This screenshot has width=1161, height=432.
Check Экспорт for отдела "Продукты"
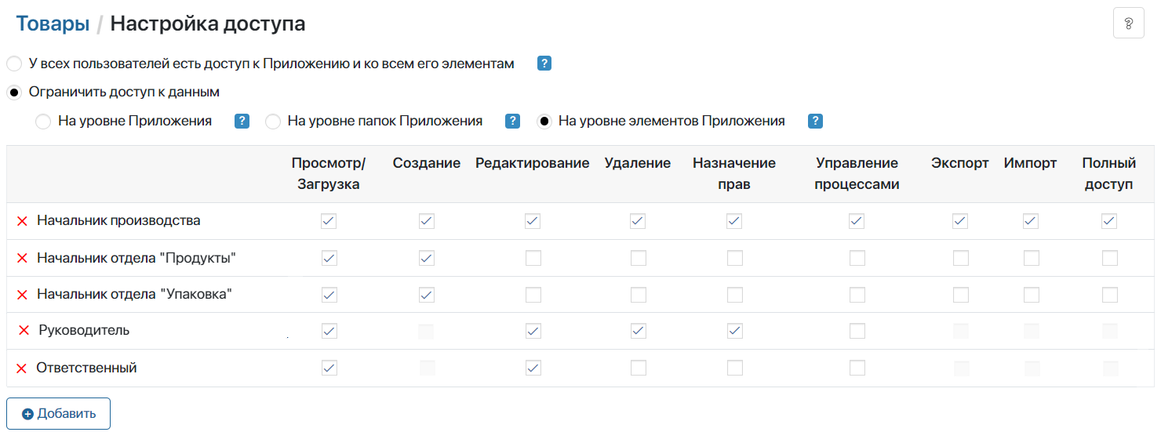(x=961, y=258)
